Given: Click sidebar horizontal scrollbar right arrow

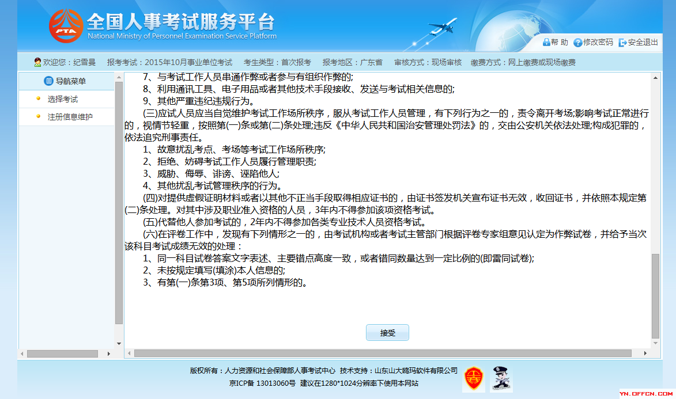Looking at the screenshot, I should 109,354.
